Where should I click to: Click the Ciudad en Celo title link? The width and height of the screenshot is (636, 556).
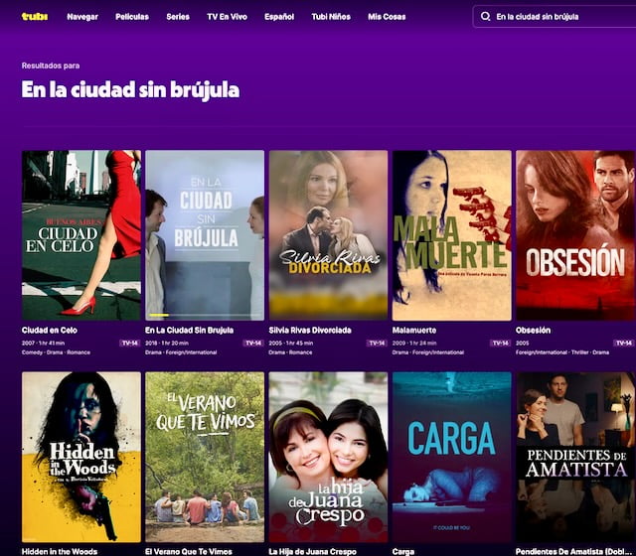click(50, 331)
